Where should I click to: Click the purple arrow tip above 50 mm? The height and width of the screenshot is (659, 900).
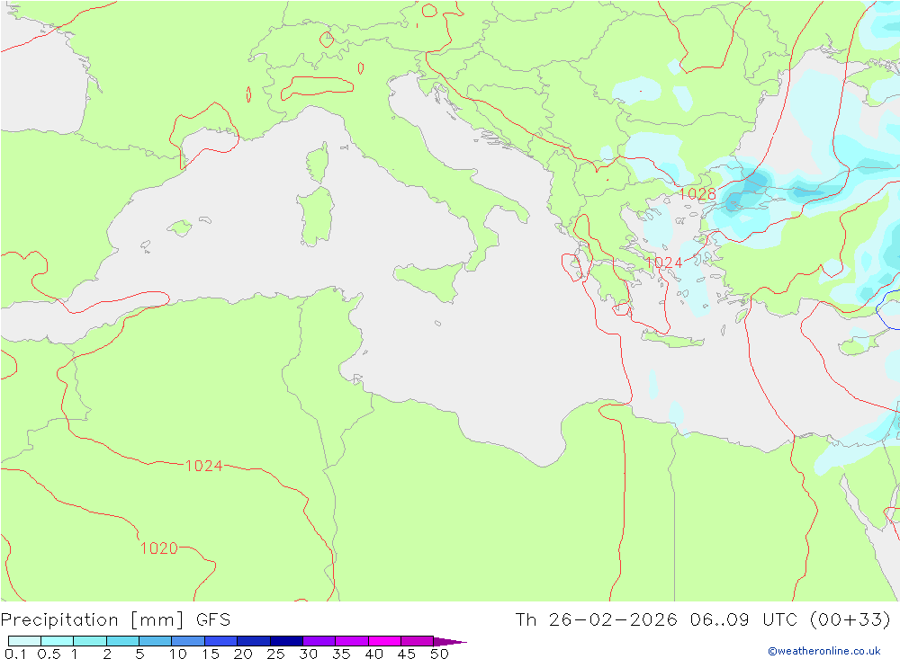coord(450,641)
